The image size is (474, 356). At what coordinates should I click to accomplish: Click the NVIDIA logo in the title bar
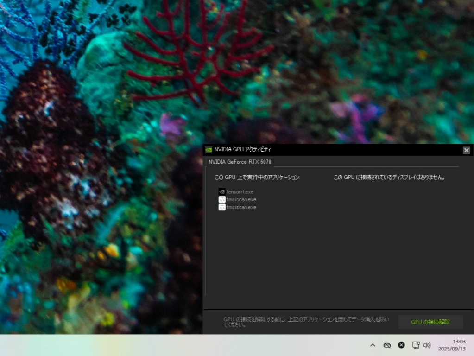209,150
